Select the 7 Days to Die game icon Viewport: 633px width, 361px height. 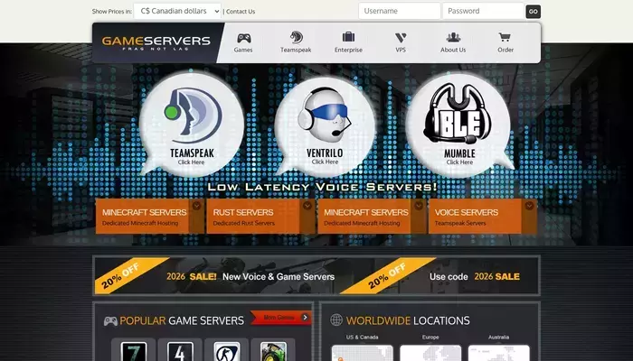coord(134,350)
